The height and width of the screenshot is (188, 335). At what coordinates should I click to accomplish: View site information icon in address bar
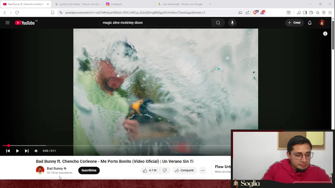(x=61, y=13)
